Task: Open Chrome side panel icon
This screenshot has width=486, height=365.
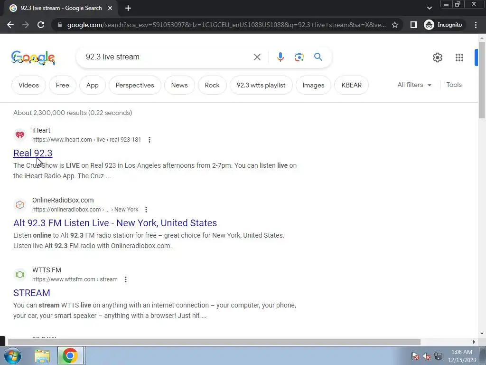Action: (413, 25)
